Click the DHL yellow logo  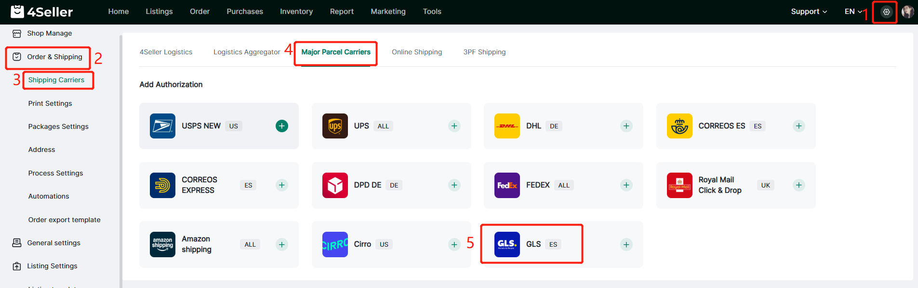click(507, 126)
